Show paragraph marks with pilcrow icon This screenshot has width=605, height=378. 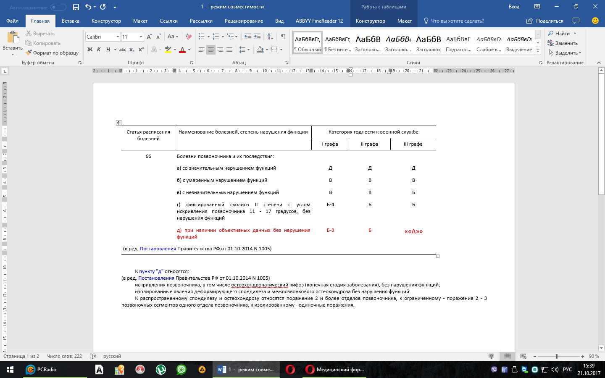(x=283, y=37)
